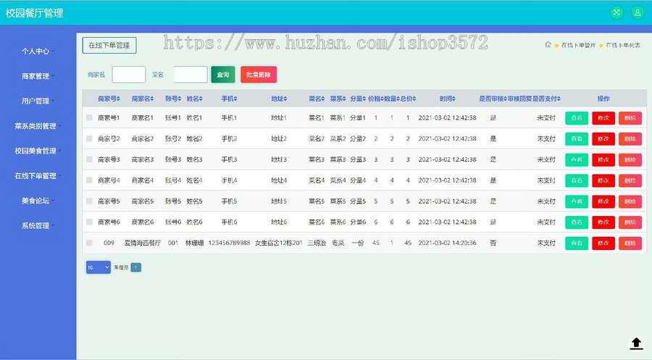Viewport: 652px width, 360px height.
Task: Check the row for 爱情海西餐厅
Action: [x=89, y=243]
